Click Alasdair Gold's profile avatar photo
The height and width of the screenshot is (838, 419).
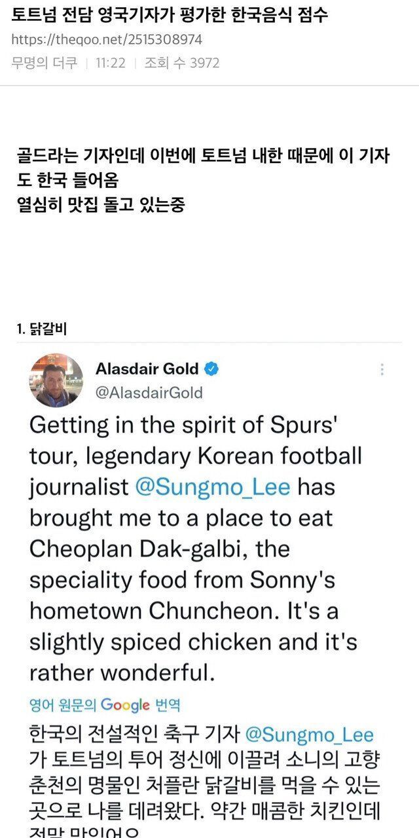click(57, 380)
